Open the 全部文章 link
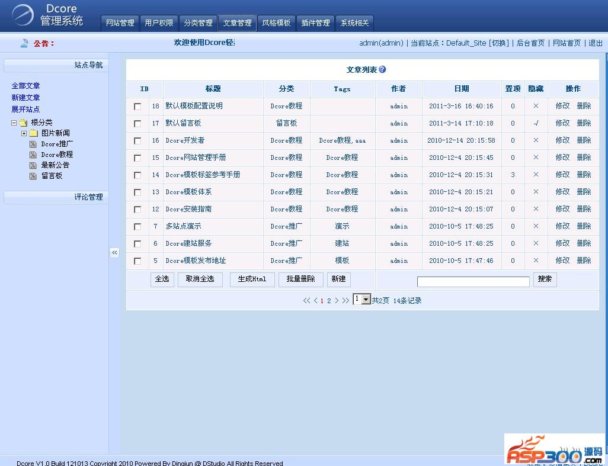608x466 pixels. pyautogui.click(x=25, y=86)
